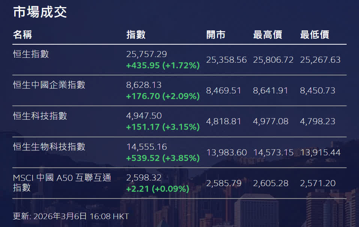Viewport: 359px width, 227px height.
Task: Click the 名稱 column header
Action: click(23, 35)
